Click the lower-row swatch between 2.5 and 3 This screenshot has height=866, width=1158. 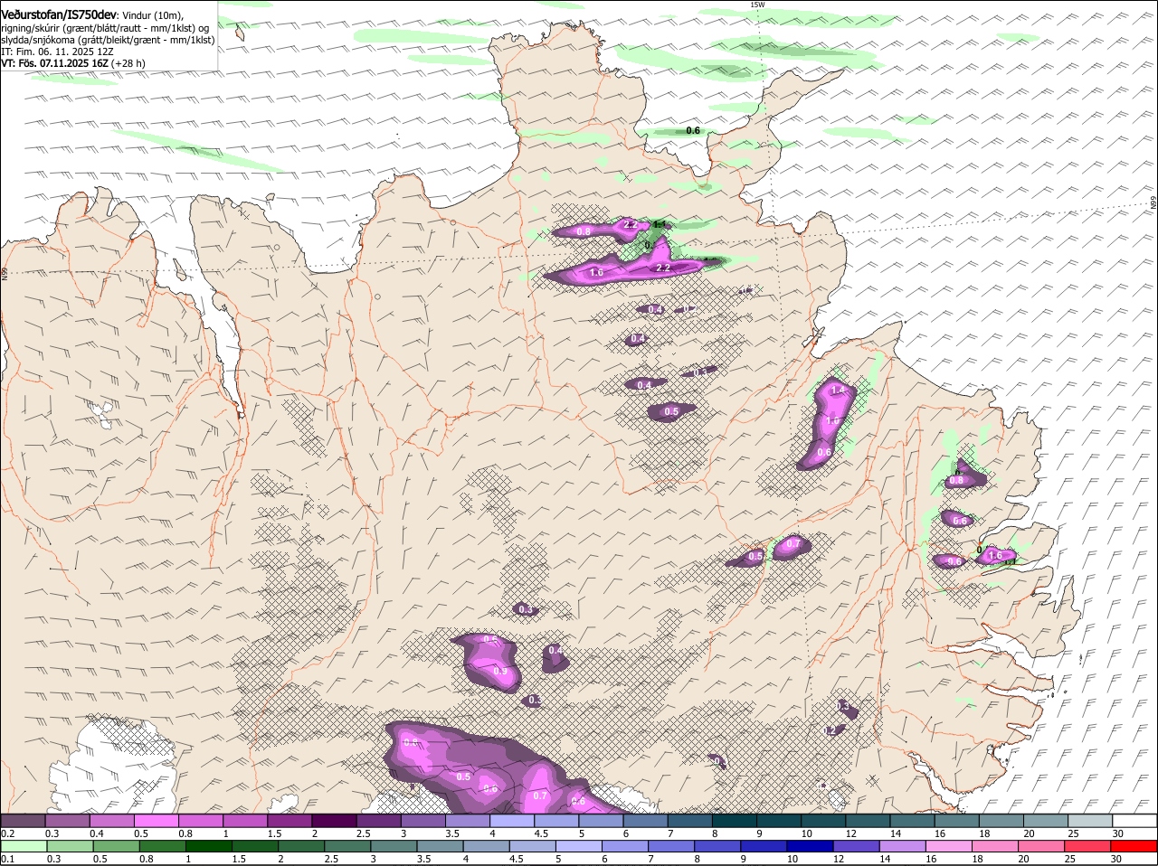[x=348, y=846]
